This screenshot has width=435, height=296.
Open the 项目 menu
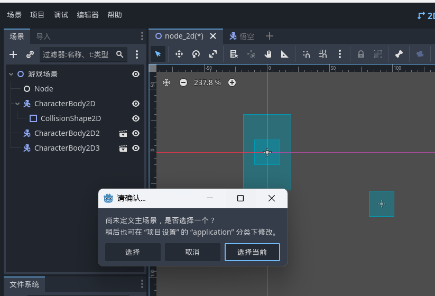(x=38, y=15)
